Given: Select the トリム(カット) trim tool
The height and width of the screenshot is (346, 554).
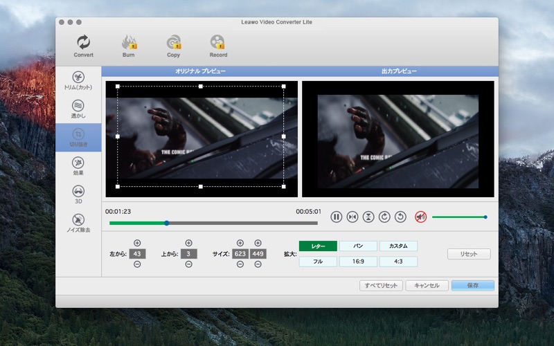Looking at the screenshot, I should pyautogui.click(x=78, y=80).
